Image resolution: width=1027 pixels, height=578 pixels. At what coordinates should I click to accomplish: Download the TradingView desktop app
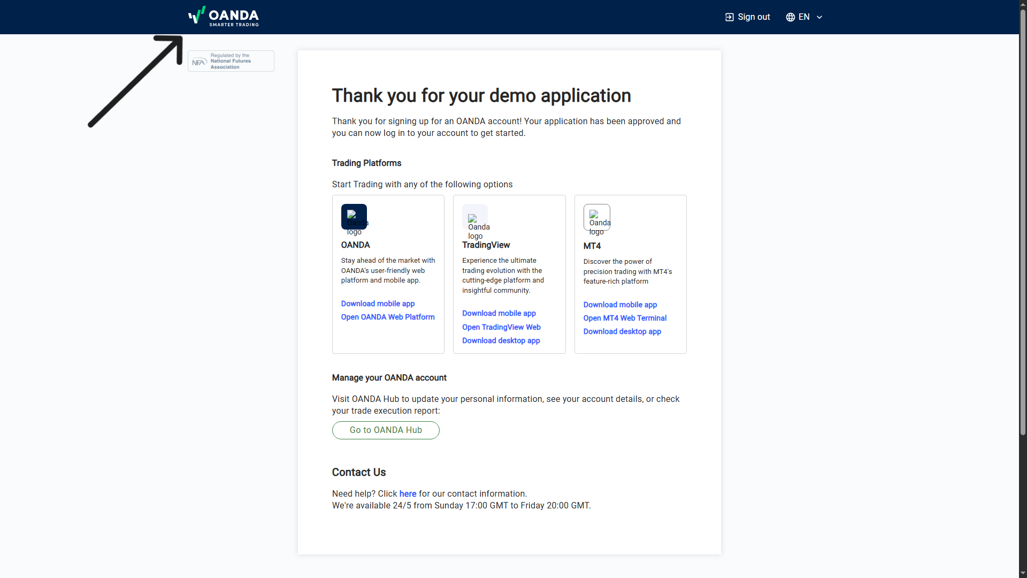pos(501,340)
